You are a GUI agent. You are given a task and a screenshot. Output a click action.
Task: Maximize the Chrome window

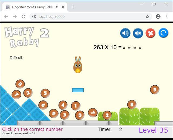154,4
